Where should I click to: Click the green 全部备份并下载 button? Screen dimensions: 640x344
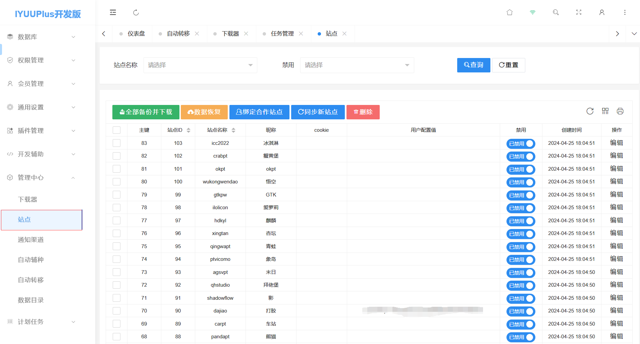pos(146,112)
